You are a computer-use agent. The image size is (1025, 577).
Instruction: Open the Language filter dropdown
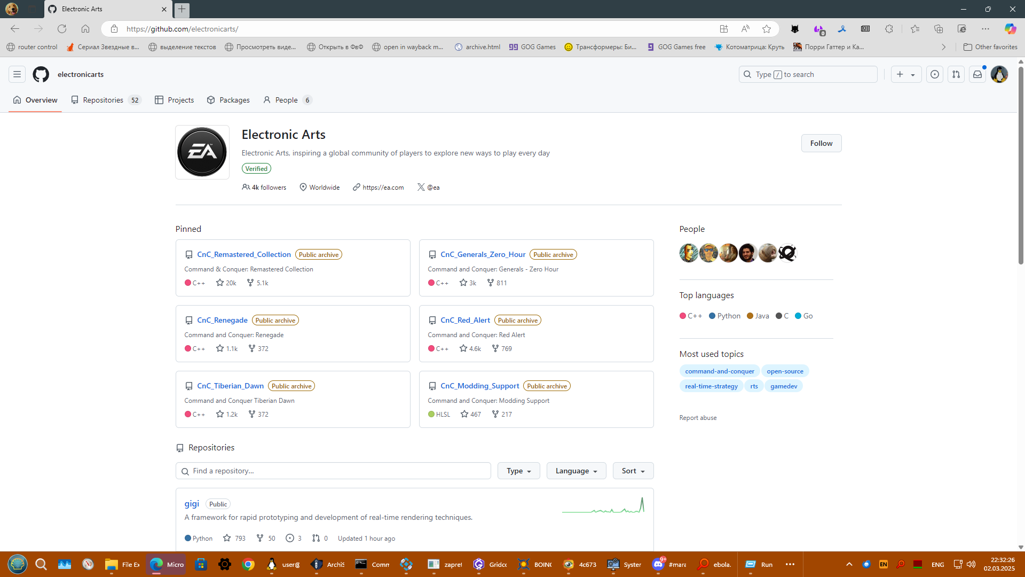click(576, 471)
